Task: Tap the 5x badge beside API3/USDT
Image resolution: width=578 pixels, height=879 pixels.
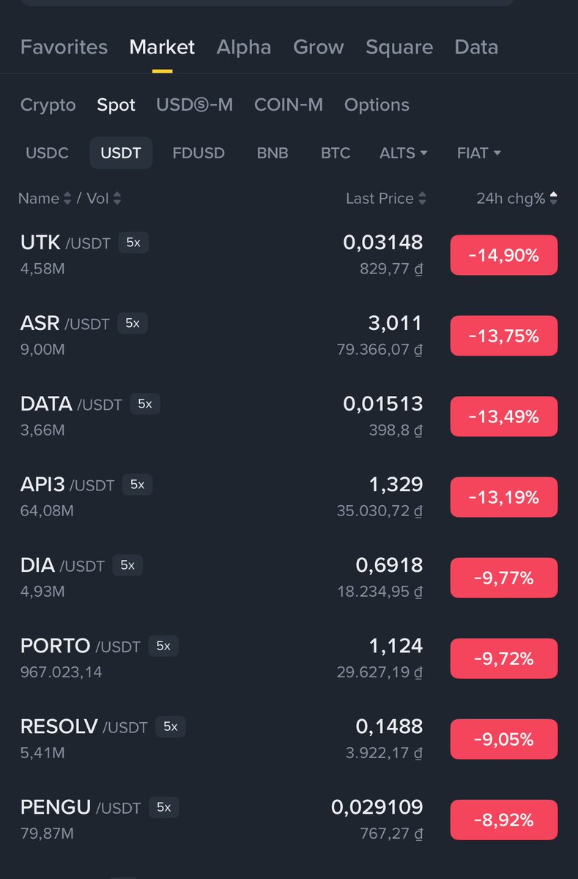Action: 137,485
